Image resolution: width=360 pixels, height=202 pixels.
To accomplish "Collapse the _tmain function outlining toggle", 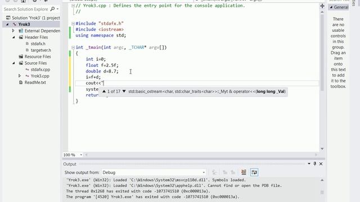I will tap(73, 47).
